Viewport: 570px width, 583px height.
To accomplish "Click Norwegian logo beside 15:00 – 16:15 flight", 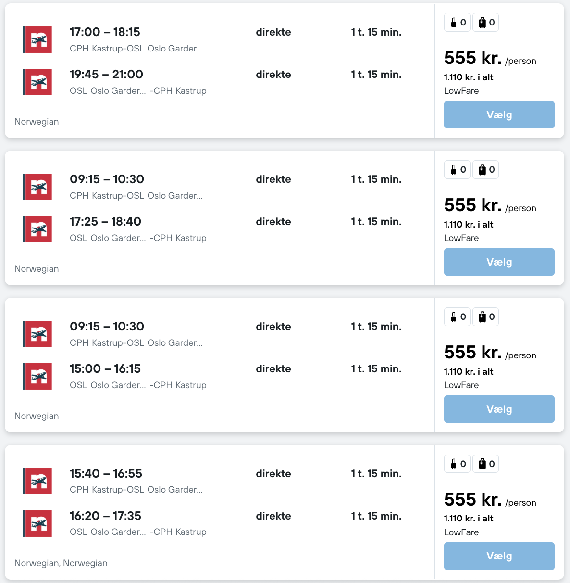I will (38, 377).
